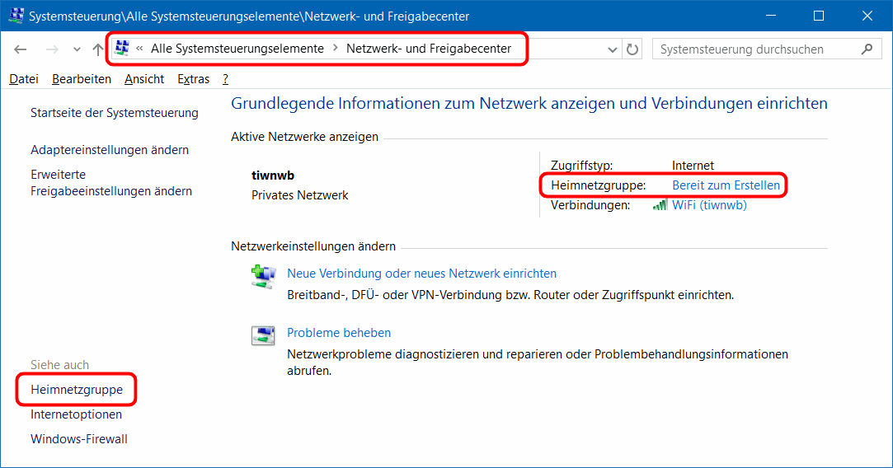Click the up-one-level arrow icon
The height and width of the screenshot is (468, 893).
tap(97, 49)
